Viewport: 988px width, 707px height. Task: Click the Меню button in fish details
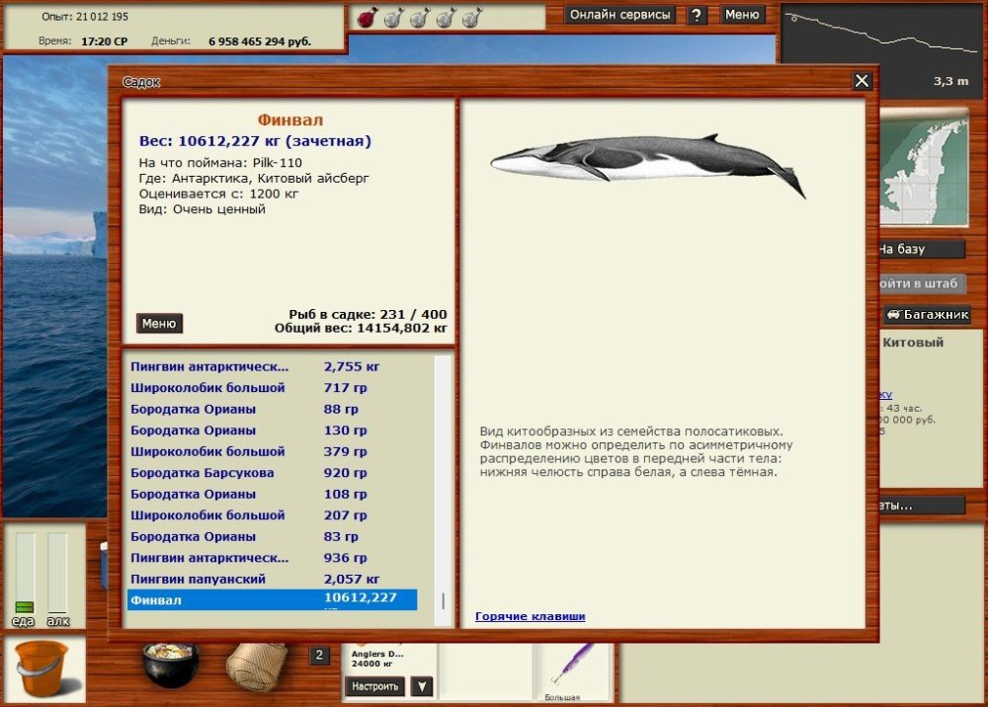tap(159, 323)
